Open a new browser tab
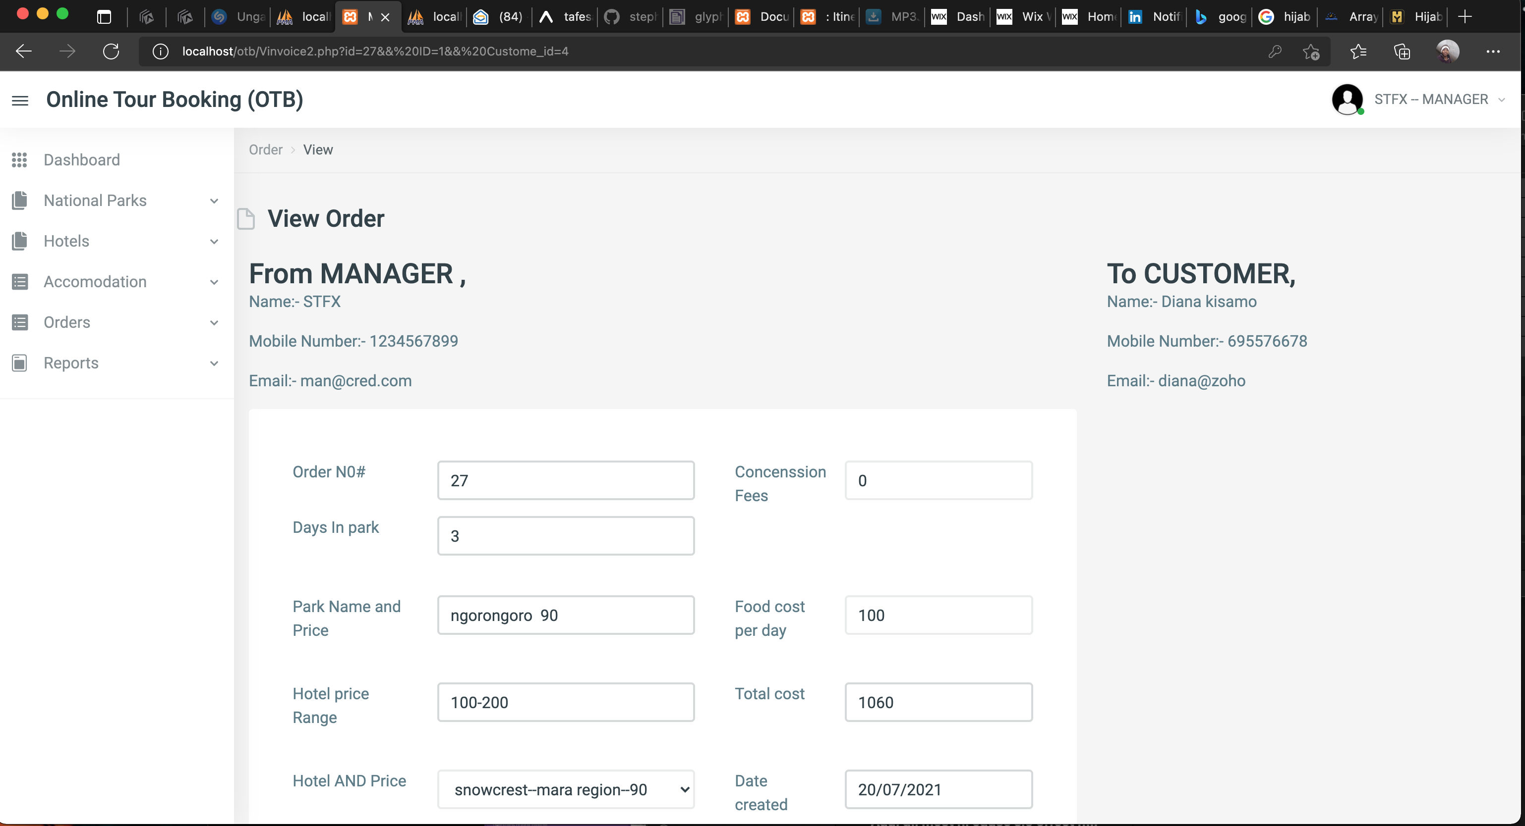 pos(1465,16)
